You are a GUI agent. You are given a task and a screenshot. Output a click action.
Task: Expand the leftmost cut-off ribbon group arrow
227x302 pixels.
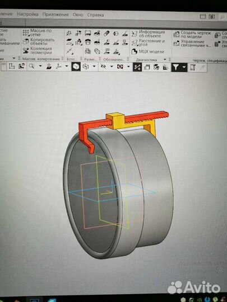(14, 58)
